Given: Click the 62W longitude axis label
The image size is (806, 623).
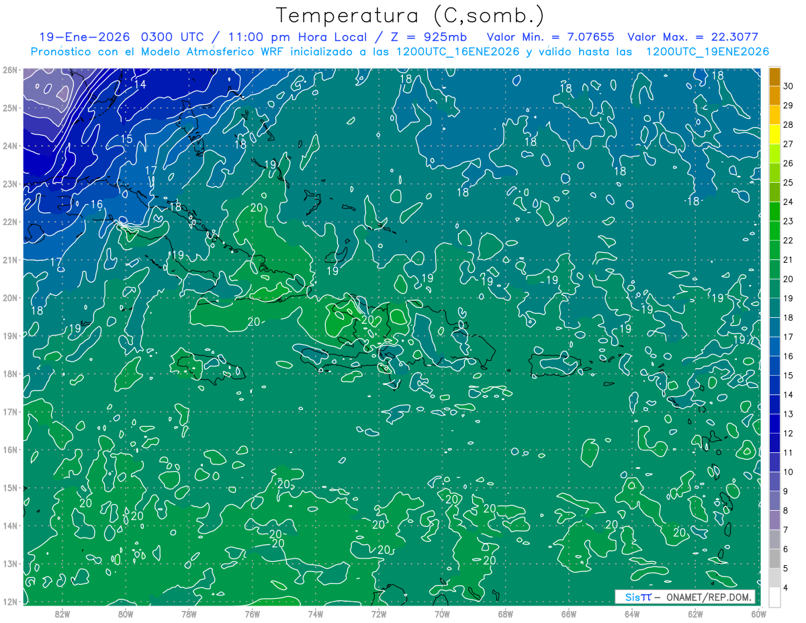Looking at the screenshot, I should pos(695,614).
